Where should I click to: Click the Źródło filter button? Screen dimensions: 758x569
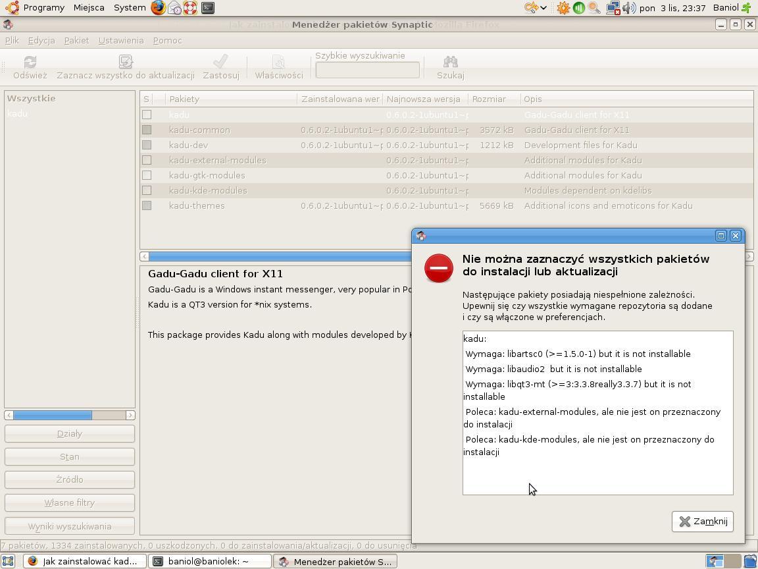click(x=70, y=479)
